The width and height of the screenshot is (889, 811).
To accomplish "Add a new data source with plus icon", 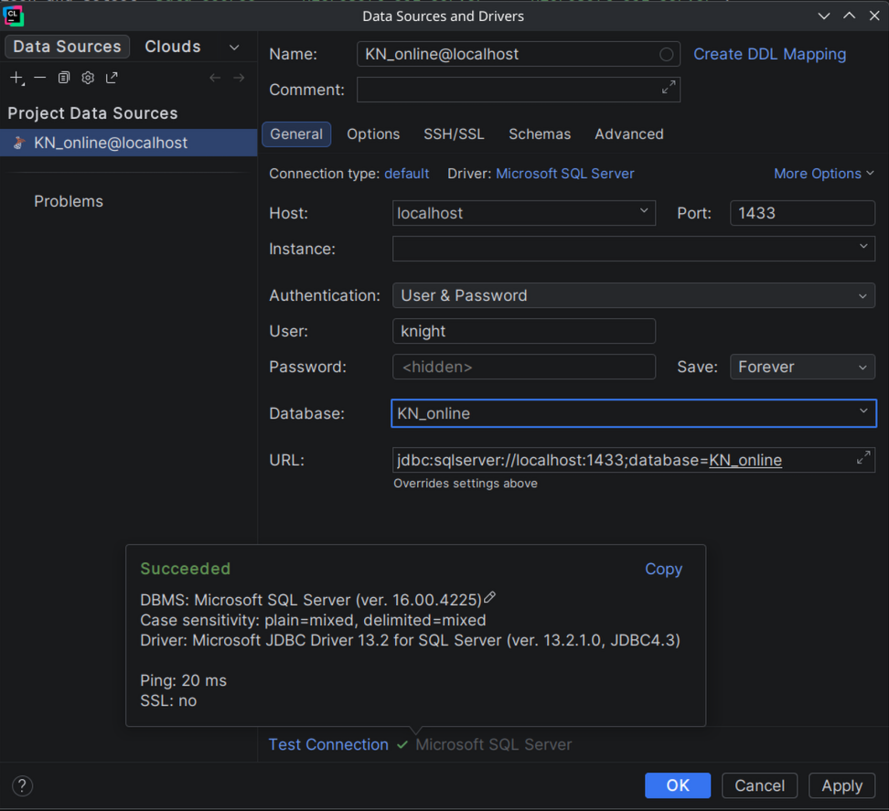I will coord(16,79).
